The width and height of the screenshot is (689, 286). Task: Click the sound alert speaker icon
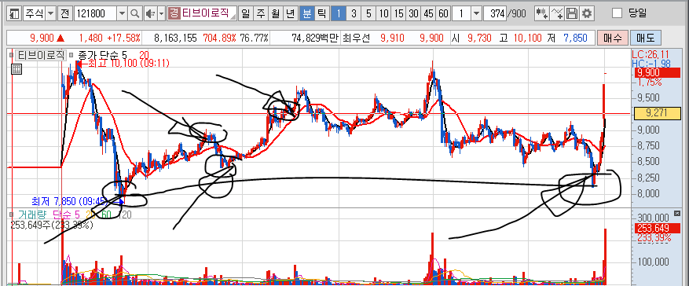coord(150,14)
